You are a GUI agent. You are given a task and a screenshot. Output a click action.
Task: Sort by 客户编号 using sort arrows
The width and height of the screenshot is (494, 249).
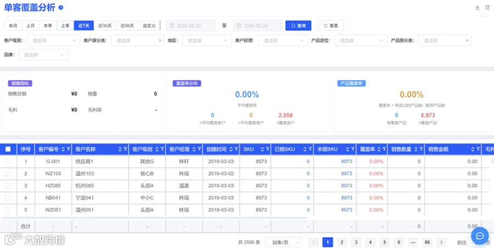[63, 150]
